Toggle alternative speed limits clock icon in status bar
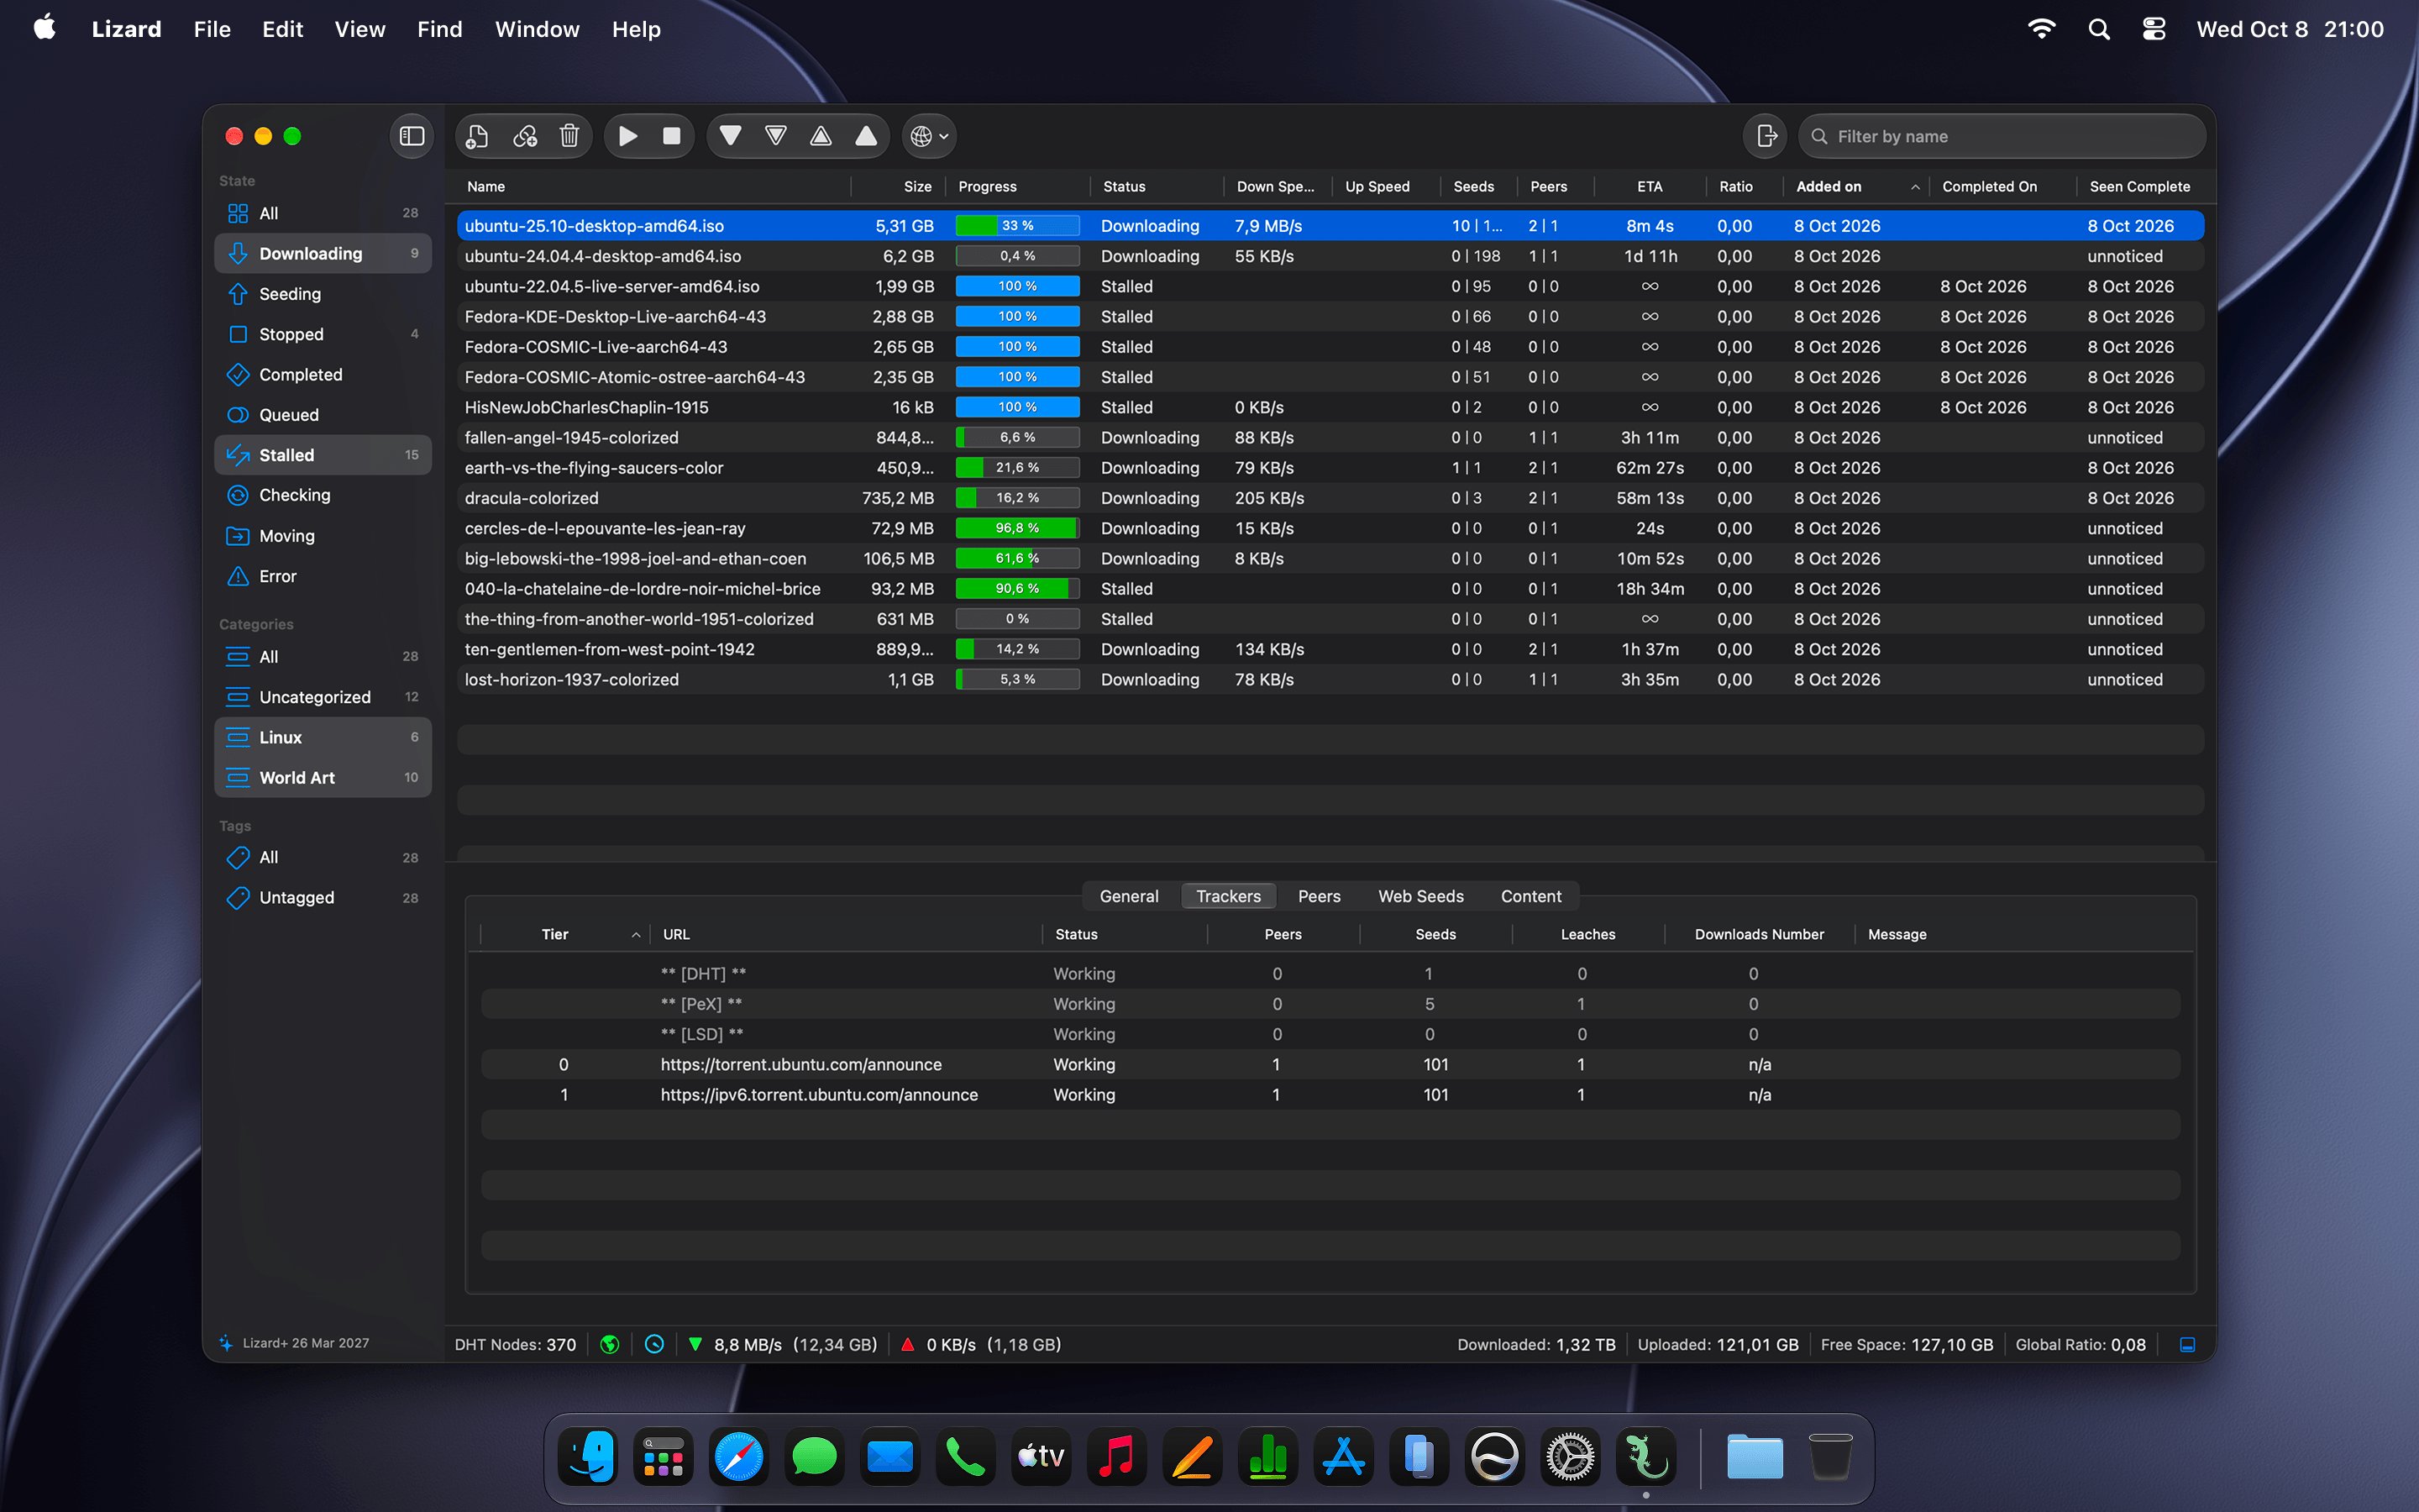Viewport: 2419px width, 1512px height. click(x=655, y=1344)
